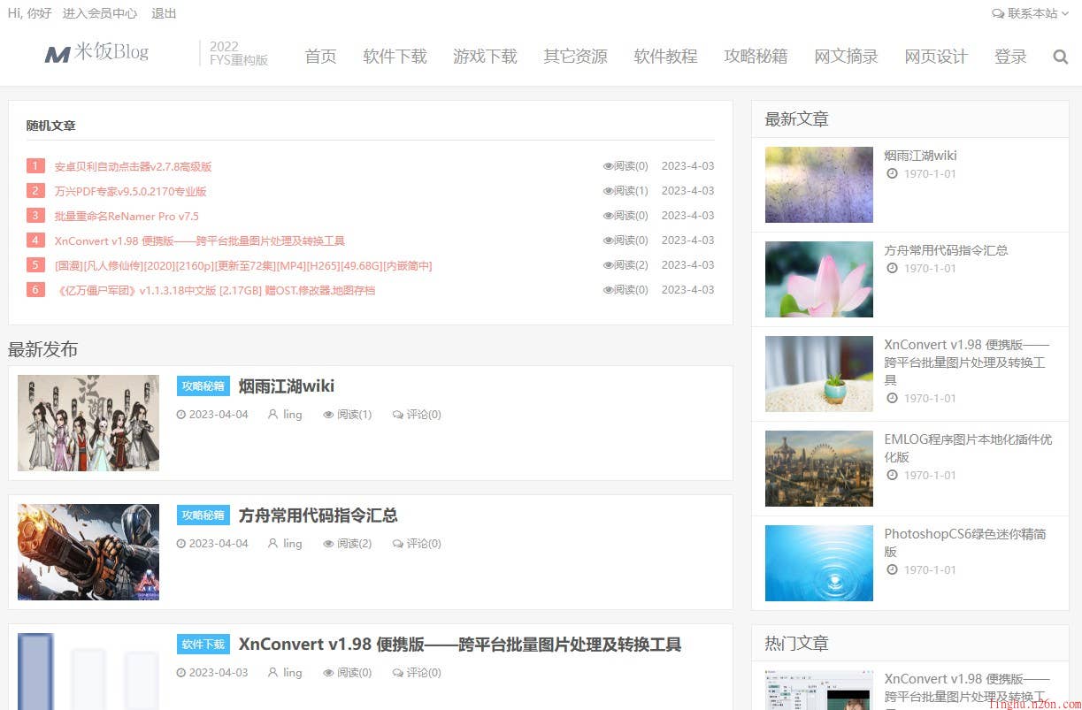The image size is (1082, 710).
Task: Click 软件下载 tag on XnConvert post
Action: 203,645
